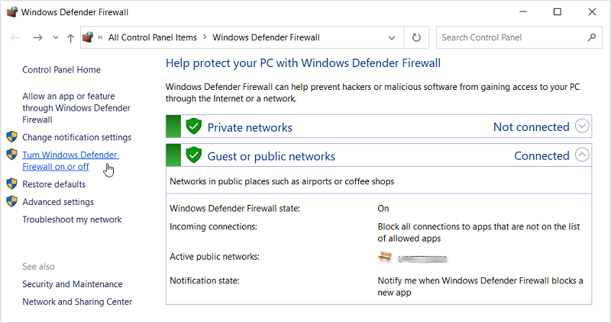The width and height of the screenshot is (611, 323).
Task: Click 'All Control Panel Items' breadcrumb
Action: point(153,37)
